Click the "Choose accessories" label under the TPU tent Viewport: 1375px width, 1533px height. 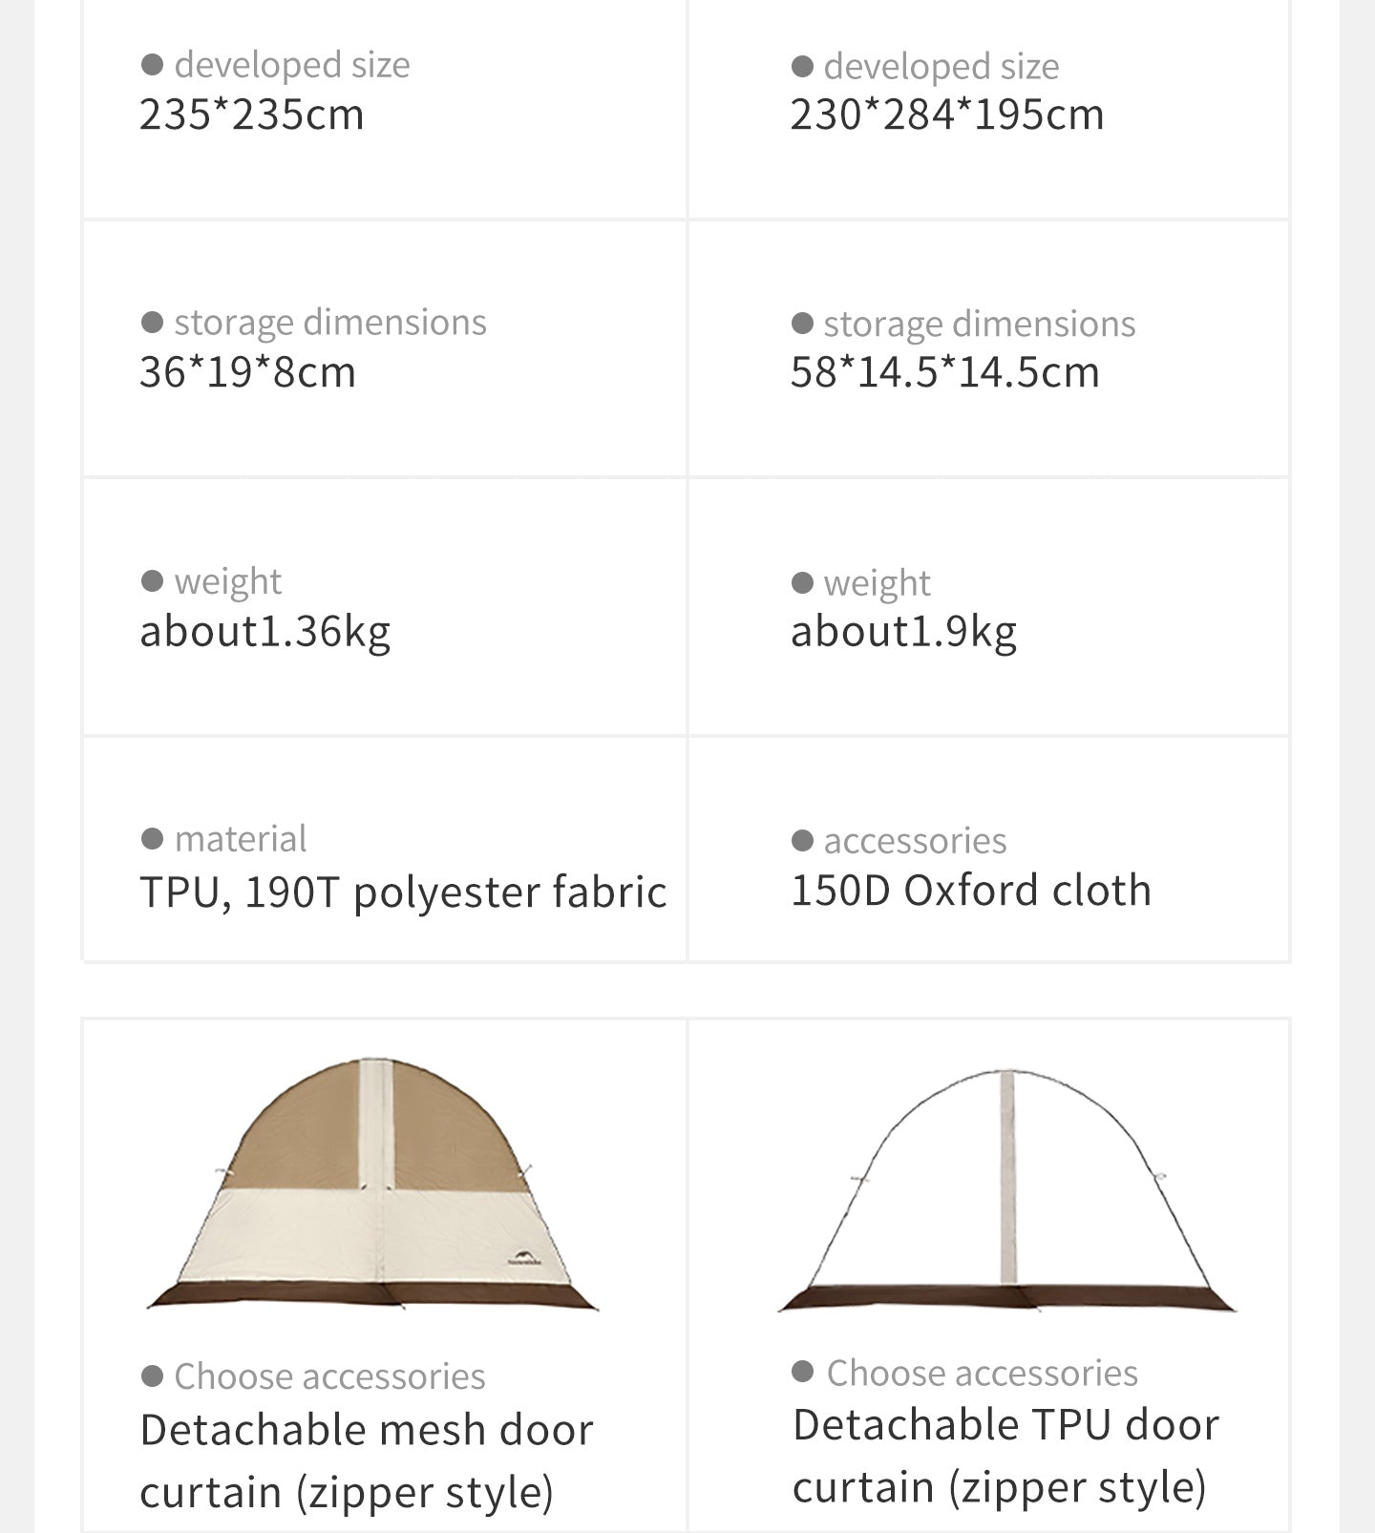point(982,1373)
